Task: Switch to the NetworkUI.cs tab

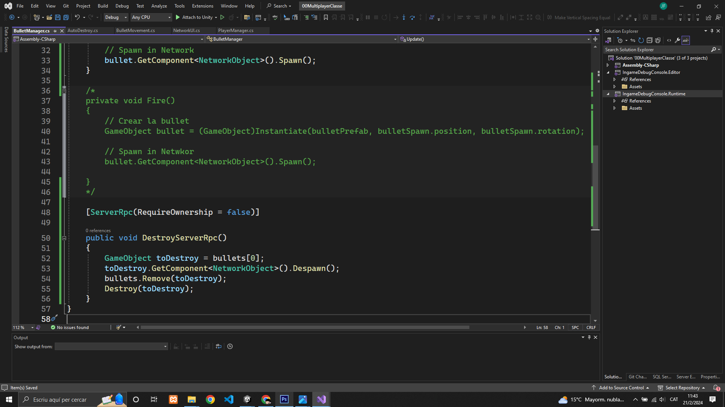Action: pyautogui.click(x=187, y=31)
